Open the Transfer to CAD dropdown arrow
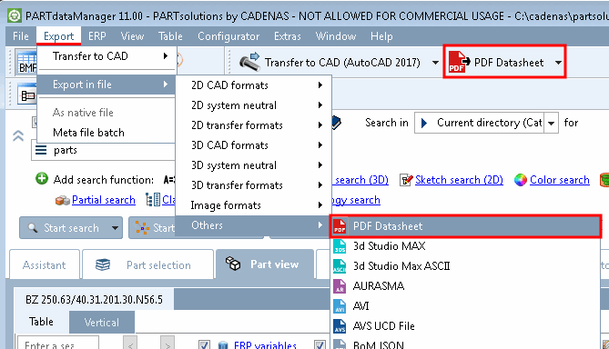This screenshot has height=349, width=609. point(435,63)
